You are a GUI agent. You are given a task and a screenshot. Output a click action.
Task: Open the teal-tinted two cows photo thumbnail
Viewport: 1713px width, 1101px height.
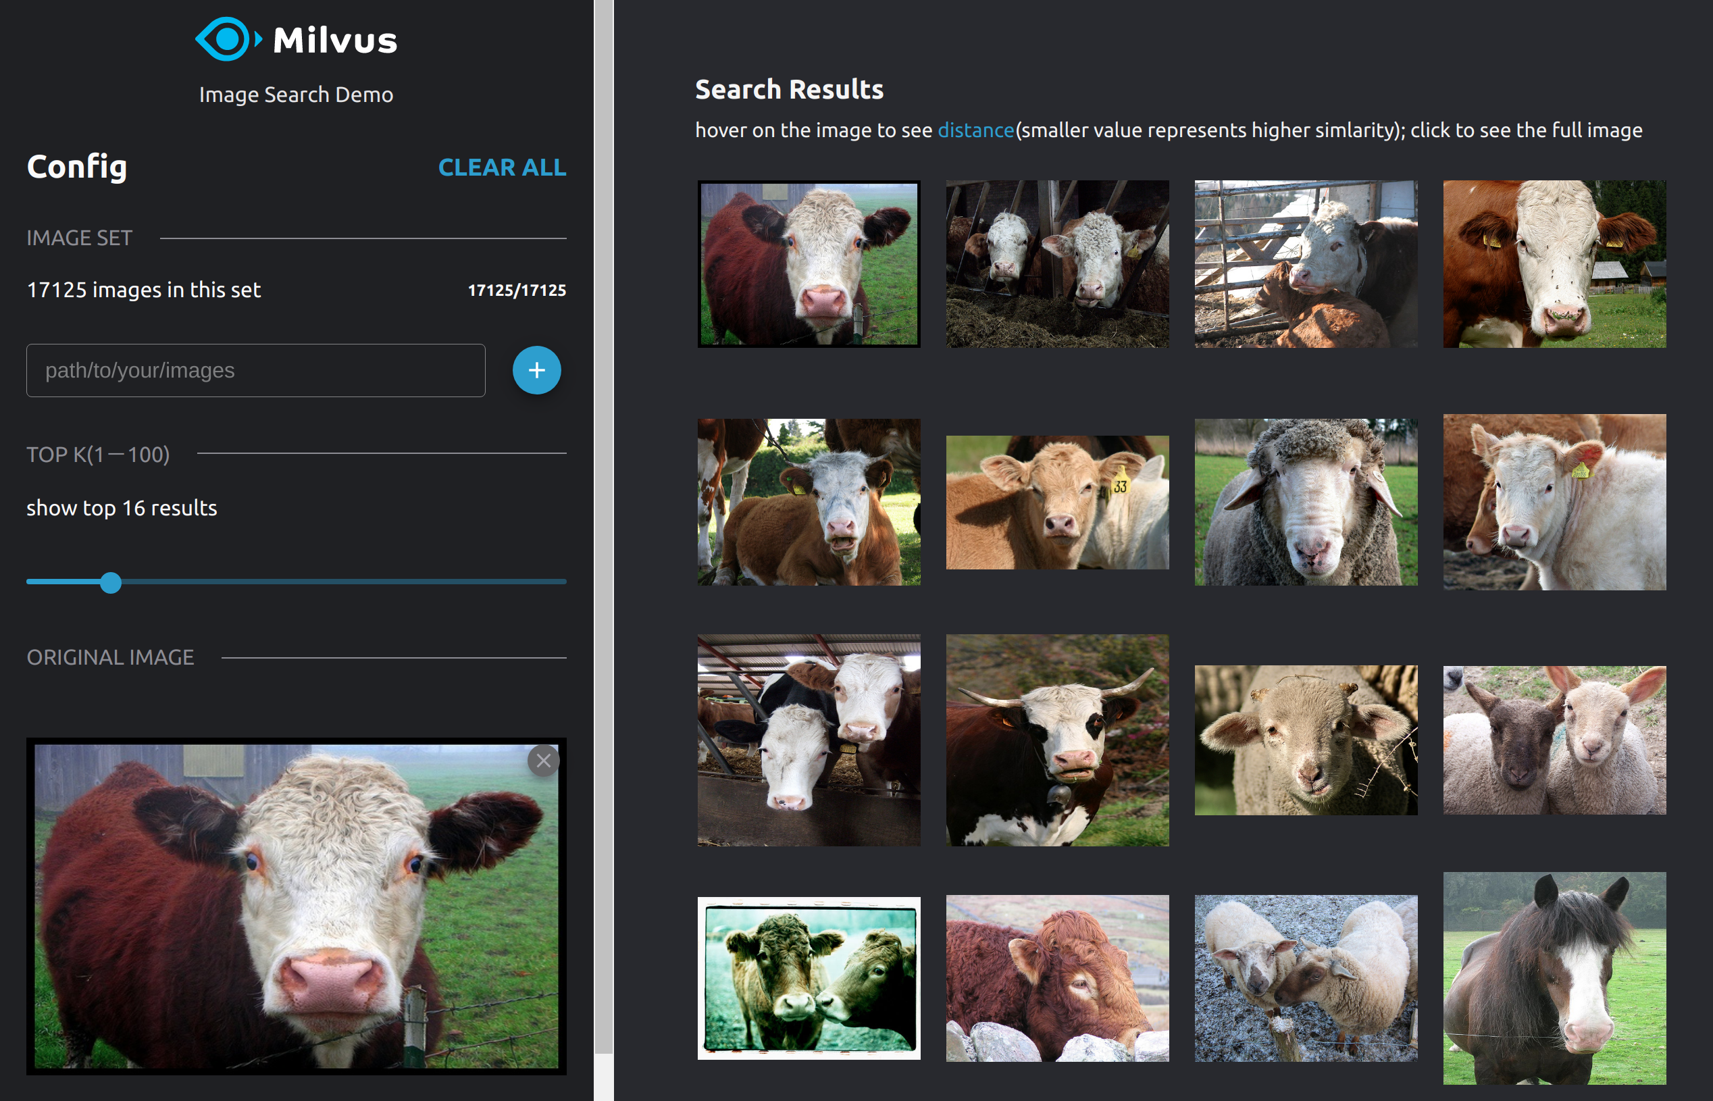click(809, 978)
